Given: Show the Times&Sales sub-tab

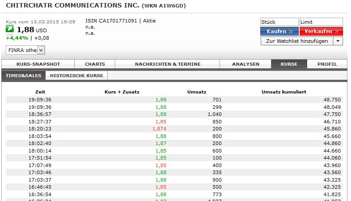Looking at the screenshot, I should pos(23,75).
